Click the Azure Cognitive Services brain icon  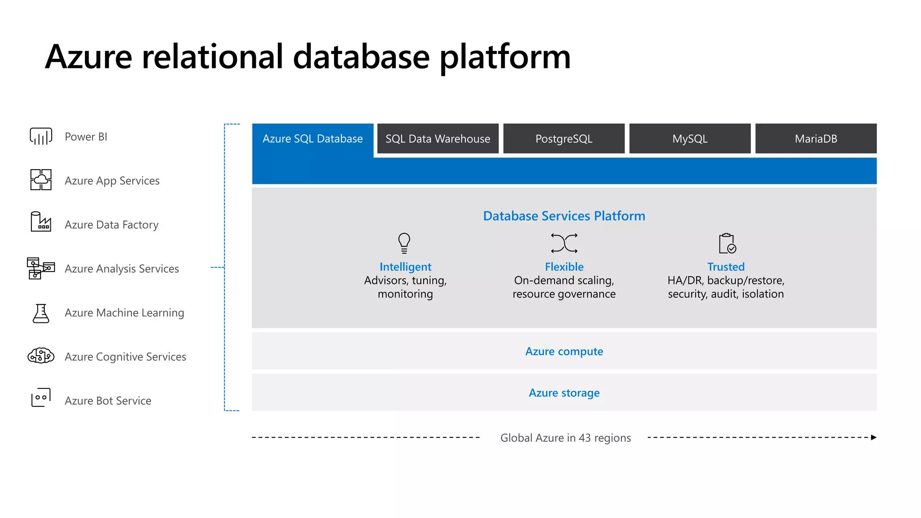pos(41,356)
